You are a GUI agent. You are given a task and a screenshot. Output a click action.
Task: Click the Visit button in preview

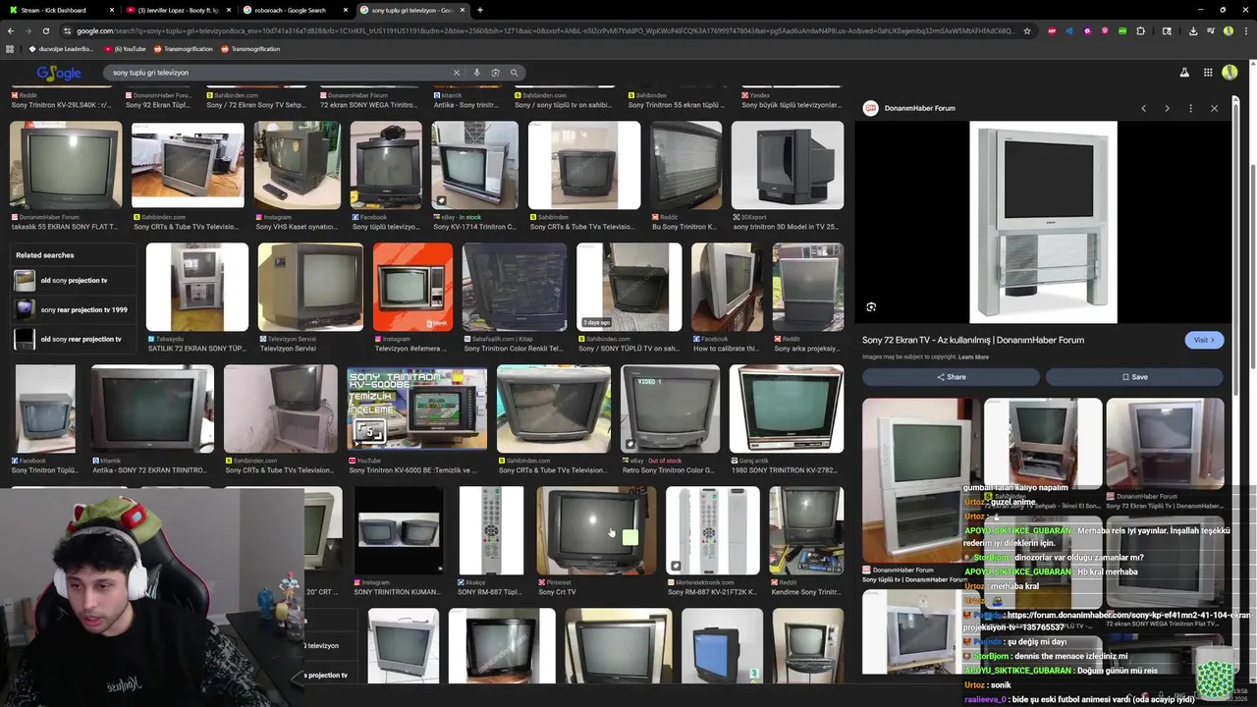click(x=1204, y=340)
